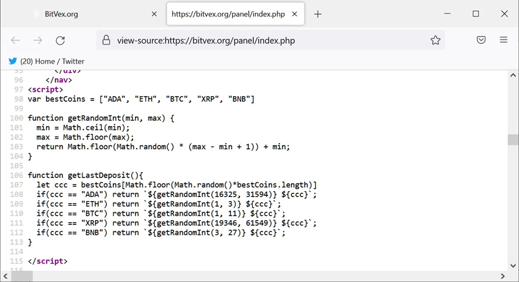Click the 'min = Math.ceil(min);' line

tap(83, 128)
